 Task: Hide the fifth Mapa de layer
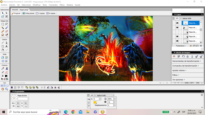[x=177, y=41]
